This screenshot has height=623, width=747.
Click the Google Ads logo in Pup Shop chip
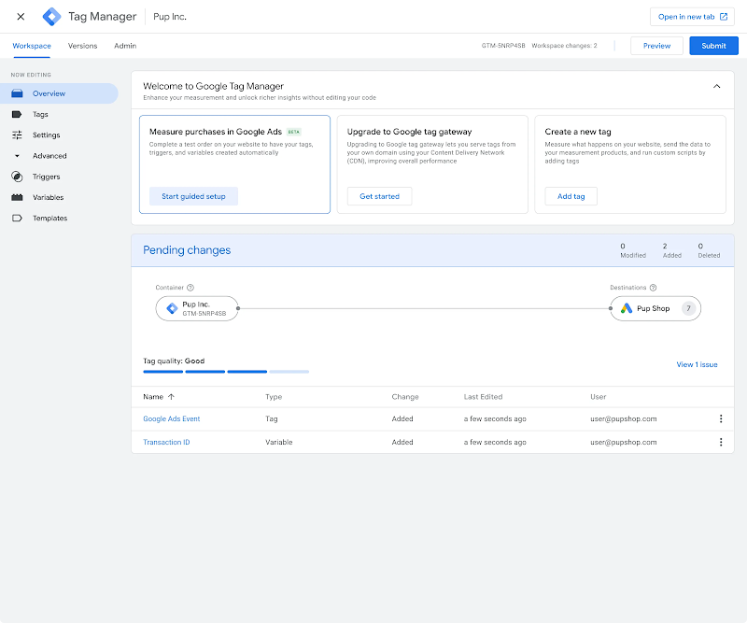pyautogui.click(x=627, y=308)
